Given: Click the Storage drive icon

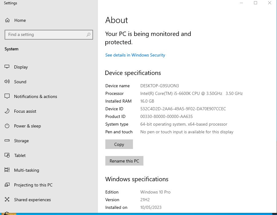Looking at the screenshot, I should tap(7, 140).
